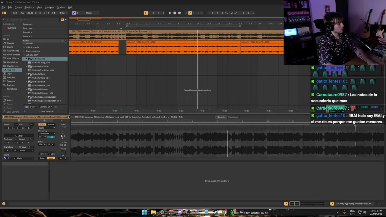Screen dimensions: 386x217
Task: Click the Punch-Out switch icon
Action: tap(236, 13)
